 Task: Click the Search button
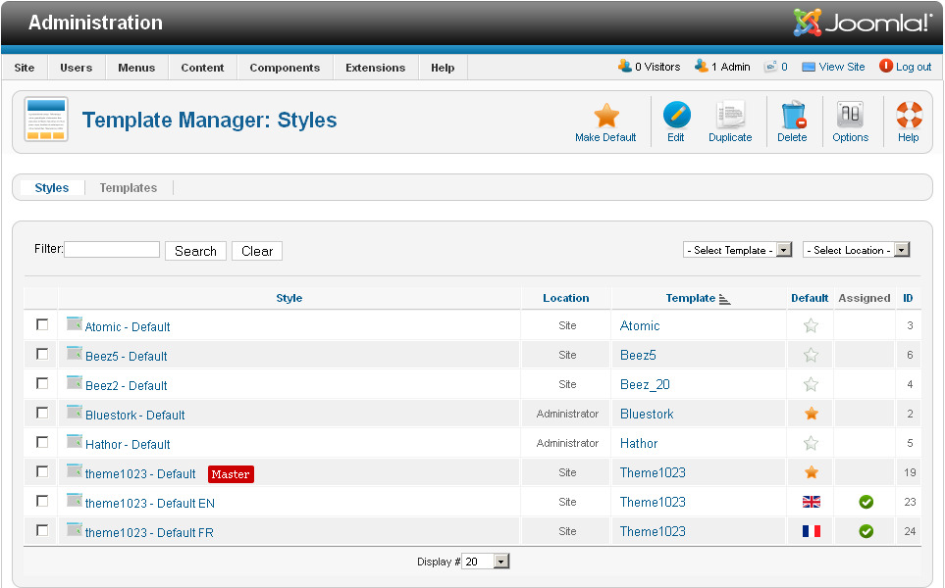[x=196, y=251]
